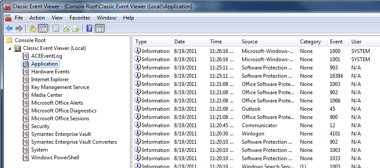Open Help using the question mark icon
This screenshot has width=380, height=168.
click(x=89, y=29)
